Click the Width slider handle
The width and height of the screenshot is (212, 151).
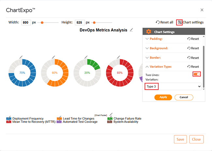point(42,23)
